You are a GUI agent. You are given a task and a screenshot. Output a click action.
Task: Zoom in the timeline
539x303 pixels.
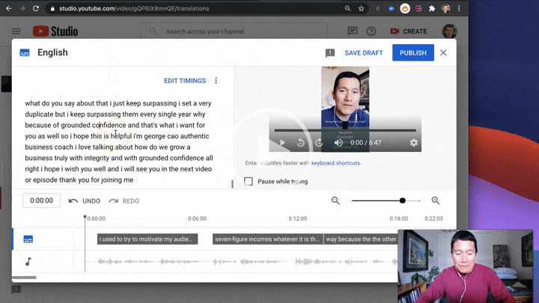[x=436, y=201]
